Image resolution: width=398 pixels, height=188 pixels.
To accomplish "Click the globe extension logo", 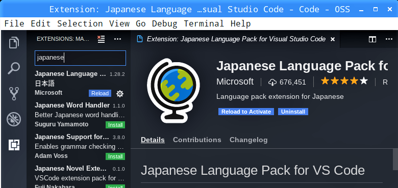I will [173, 91].
